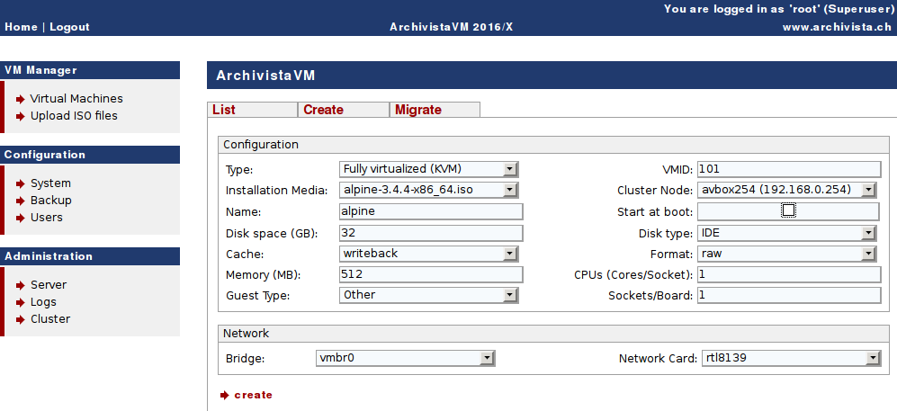The height and width of the screenshot is (411, 897).
Task: Open Logs administration page
Action: (43, 302)
